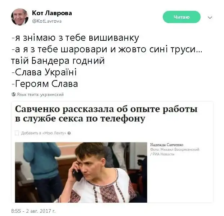This screenshot has width=224, height=216.
Task: Click the tweet line твій Бандера годний
Action: click(58, 61)
